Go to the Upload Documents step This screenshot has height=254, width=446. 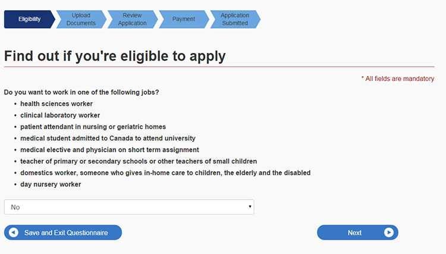point(81,19)
